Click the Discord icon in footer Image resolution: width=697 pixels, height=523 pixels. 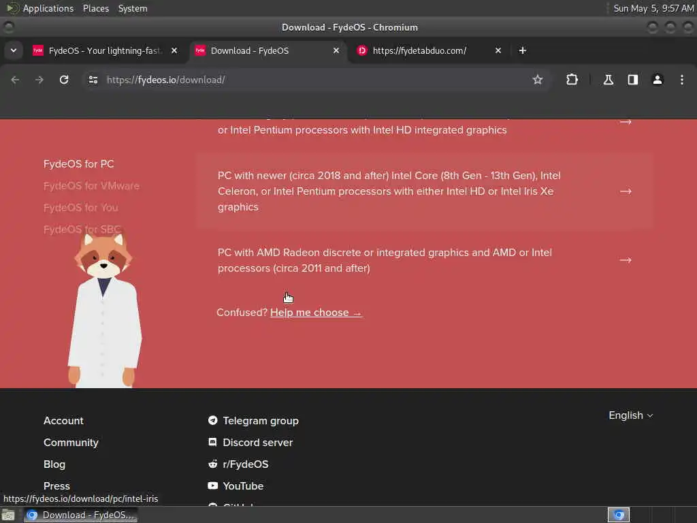212,441
